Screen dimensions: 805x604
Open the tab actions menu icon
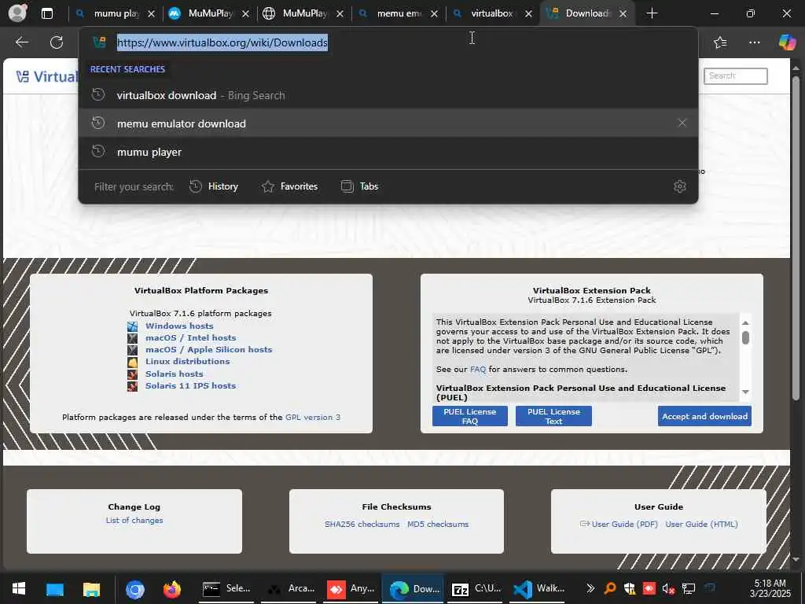tap(46, 13)
